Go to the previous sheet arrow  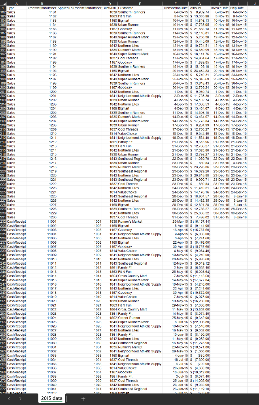point(9,399)
